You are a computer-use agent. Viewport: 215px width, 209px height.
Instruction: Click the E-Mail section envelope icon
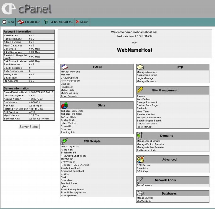tap(64, 67)
